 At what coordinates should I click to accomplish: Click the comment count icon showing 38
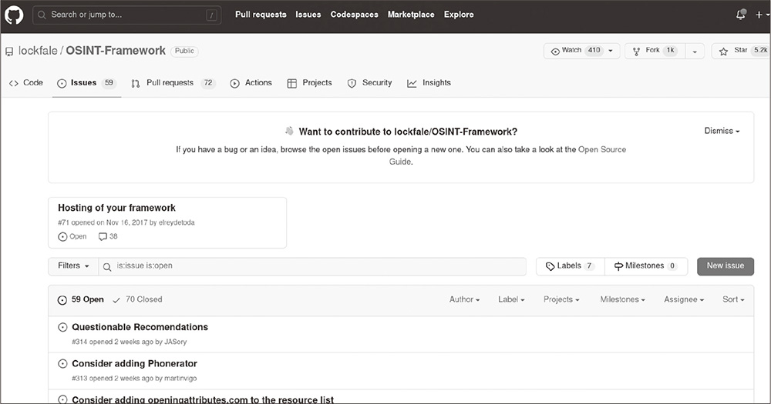pos(103,237)
